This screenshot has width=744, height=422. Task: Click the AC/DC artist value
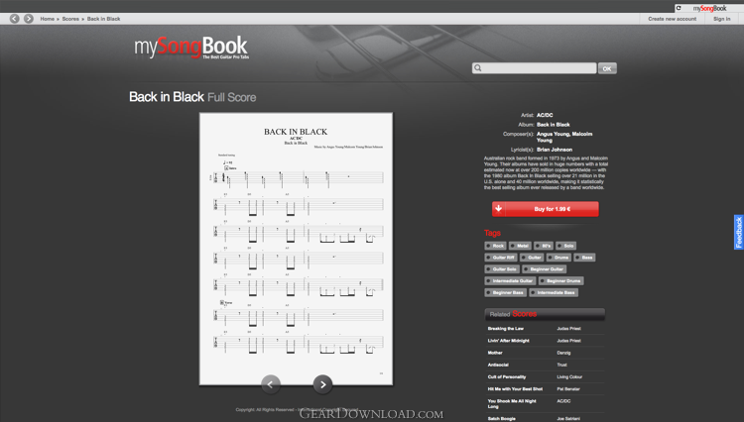click(545, 115)
